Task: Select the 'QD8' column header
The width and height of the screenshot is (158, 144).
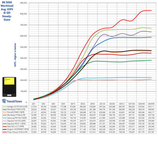Action: (63, 104)
